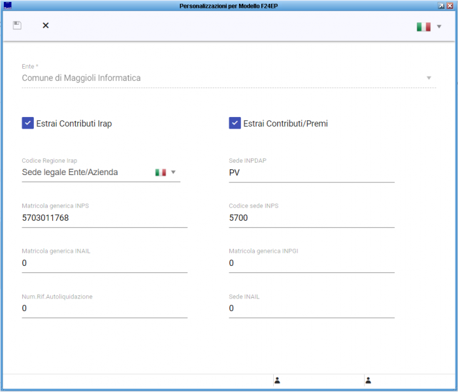The image size is (458, 392).
Task: Click Matricola generica INPGI field
Action: (312, 263)
